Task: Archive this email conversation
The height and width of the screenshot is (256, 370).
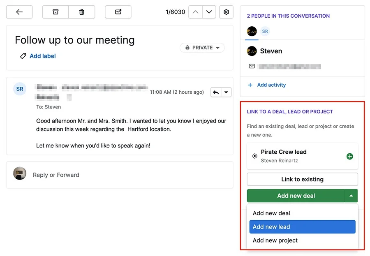Action: tap(55, 12)
